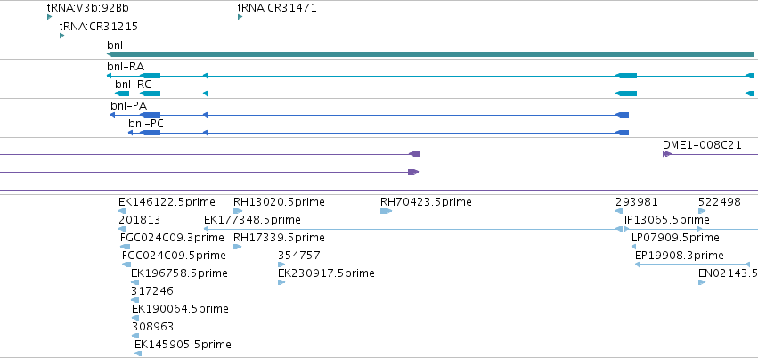Click the bnl gene span bar
Image resolution: width=758 pixels, height=358 pixels.
click(430, 54)
